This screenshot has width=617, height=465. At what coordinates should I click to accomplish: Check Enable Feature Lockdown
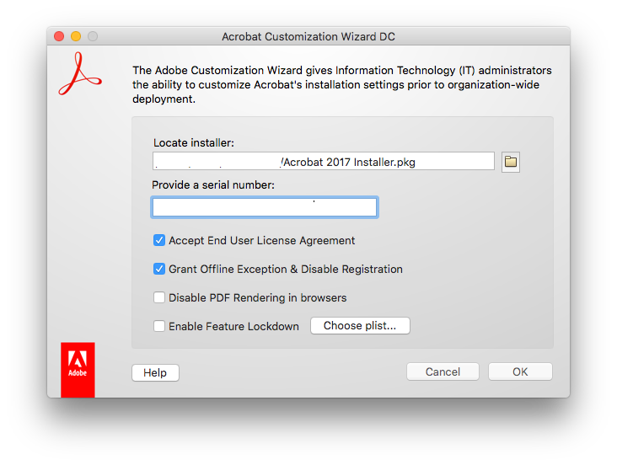point(159,326)
